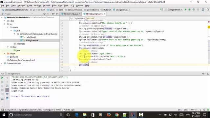Select SeleniumJavaFramework.iml file
The height and width of the screenshot is (118, 210).
coord(22,60)
